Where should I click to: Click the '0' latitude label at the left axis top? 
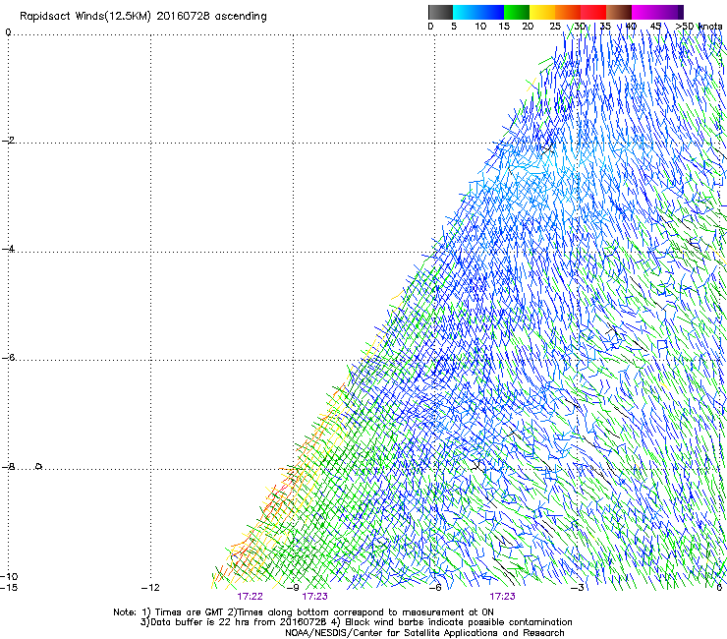8,32
